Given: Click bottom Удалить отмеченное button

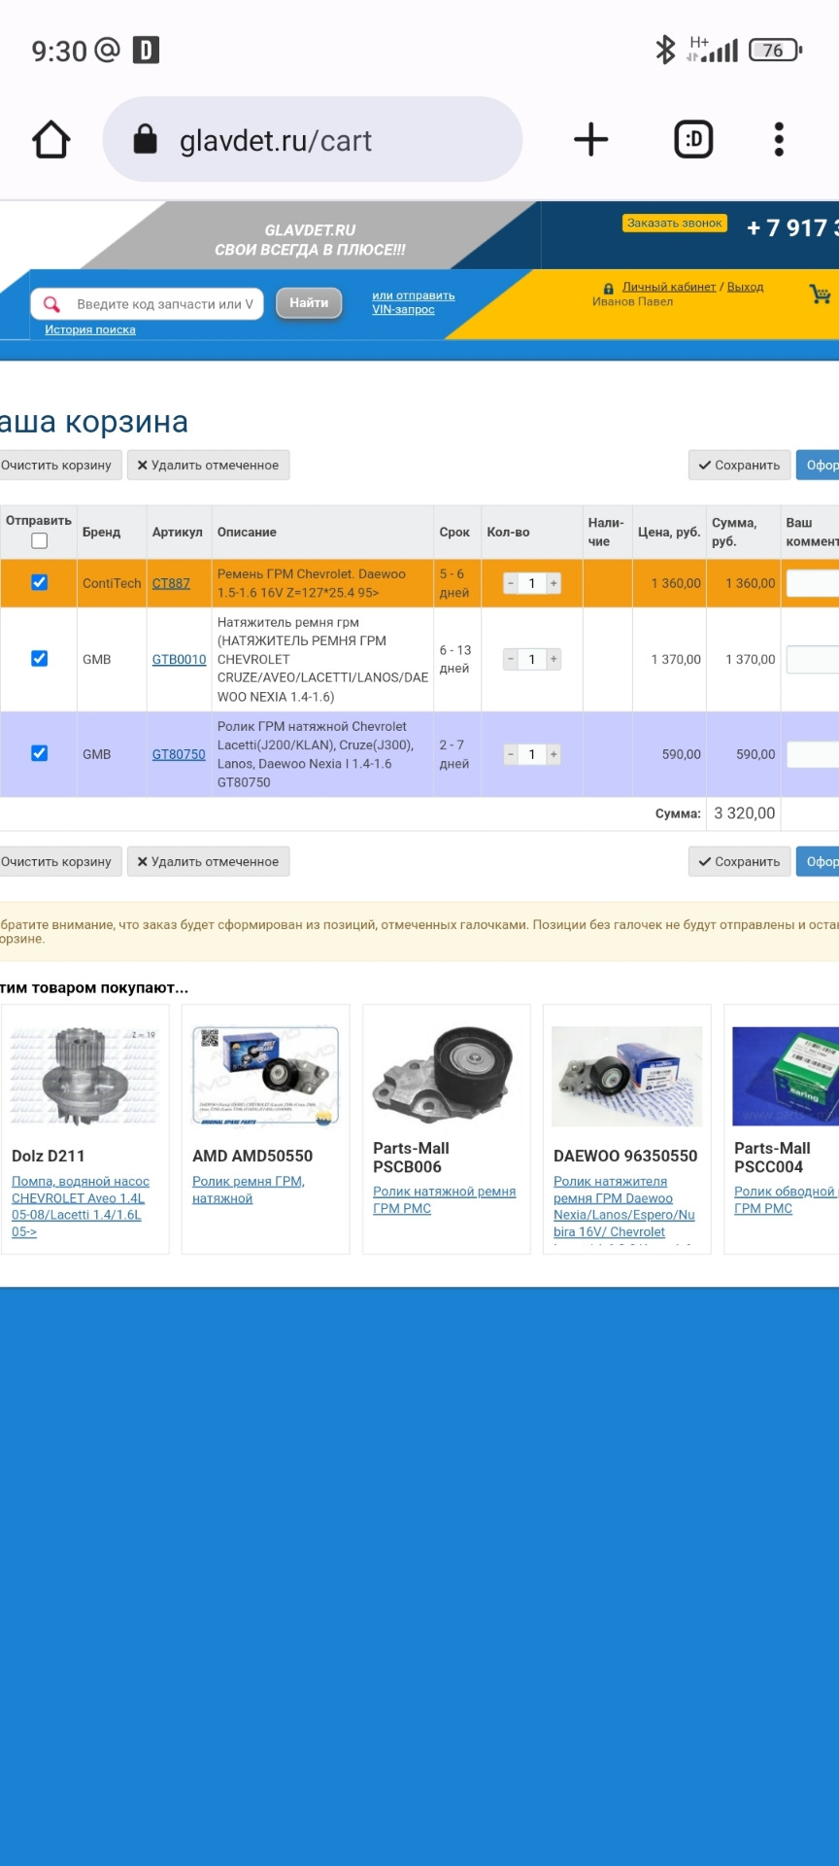Looking at the screenshot, I should (209, 862).
